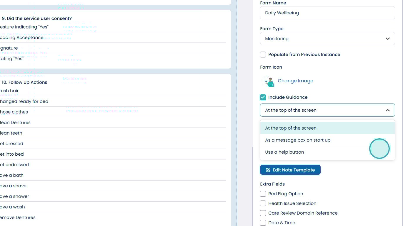
Task: Select the "Get dressed" action row
Action: coord(113,144)
